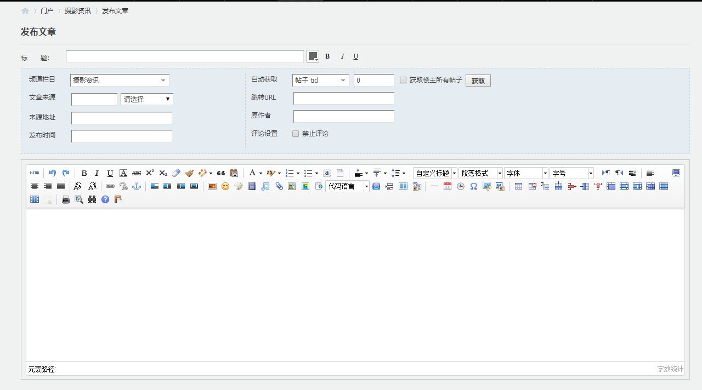Screen dimensions: 702x390
Task: Open the 请选择 article source dropdown
Action: [147, 99]
